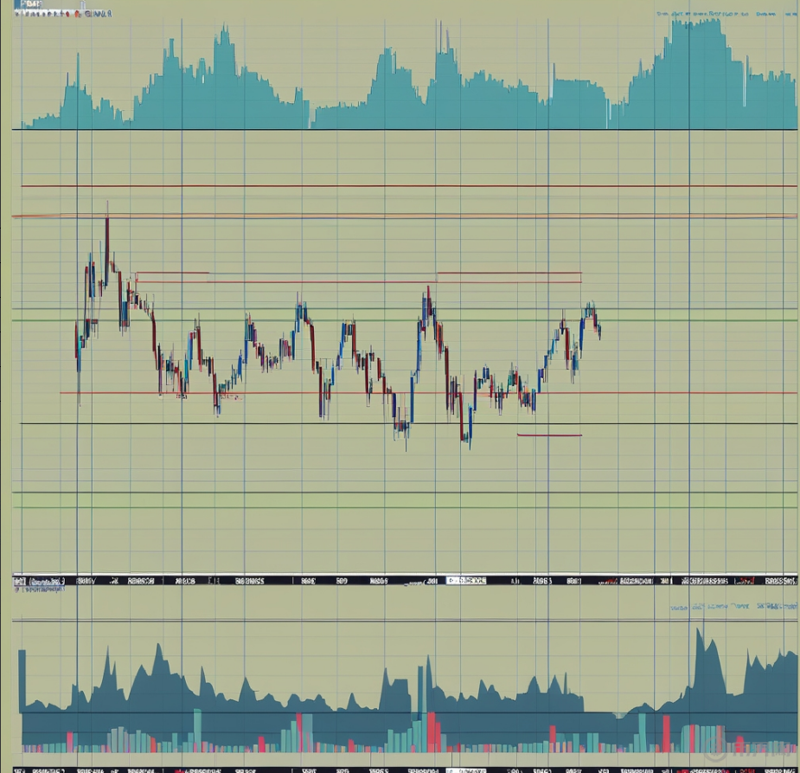Select the lowest candlestick in the price chart

pos(467,440)
